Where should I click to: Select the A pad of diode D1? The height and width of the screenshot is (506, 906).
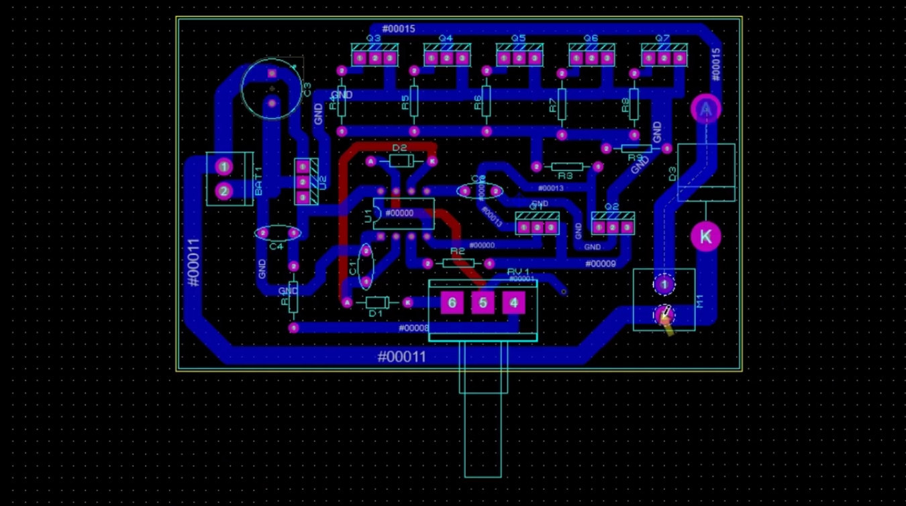point(347,303)
